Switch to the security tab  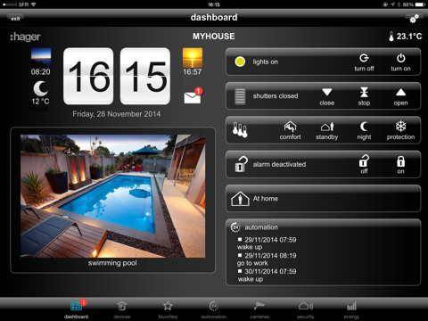tap(306, 309)
